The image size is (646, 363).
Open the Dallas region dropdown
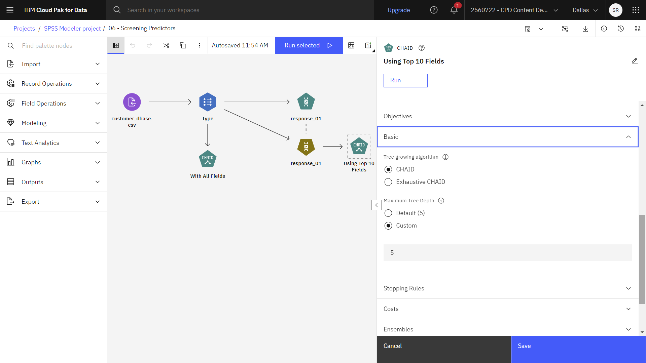tap(585, 10)
